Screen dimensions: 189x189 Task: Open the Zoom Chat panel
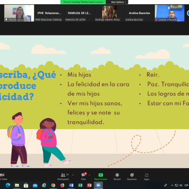[84, 177]
